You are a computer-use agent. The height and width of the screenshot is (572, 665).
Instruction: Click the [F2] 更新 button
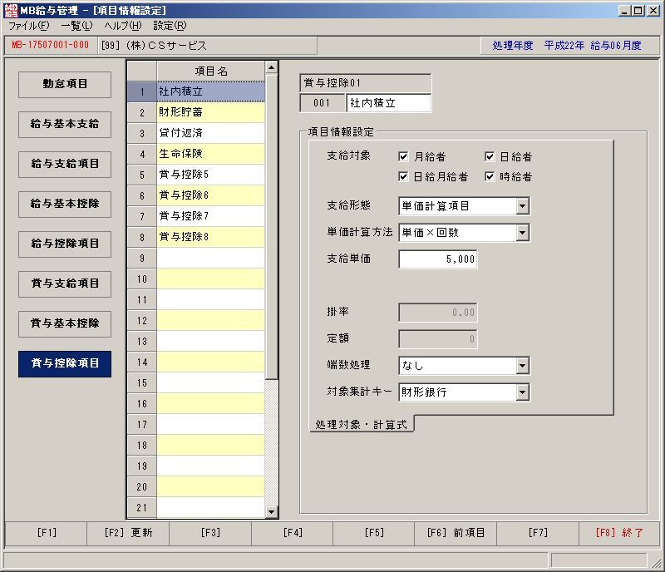pyautogui.click(x=128, y=533)
